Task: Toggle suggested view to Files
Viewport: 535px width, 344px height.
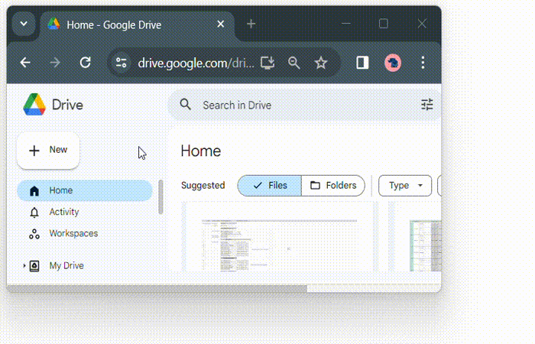Action: pyautogui.click(x=269, y=186)
